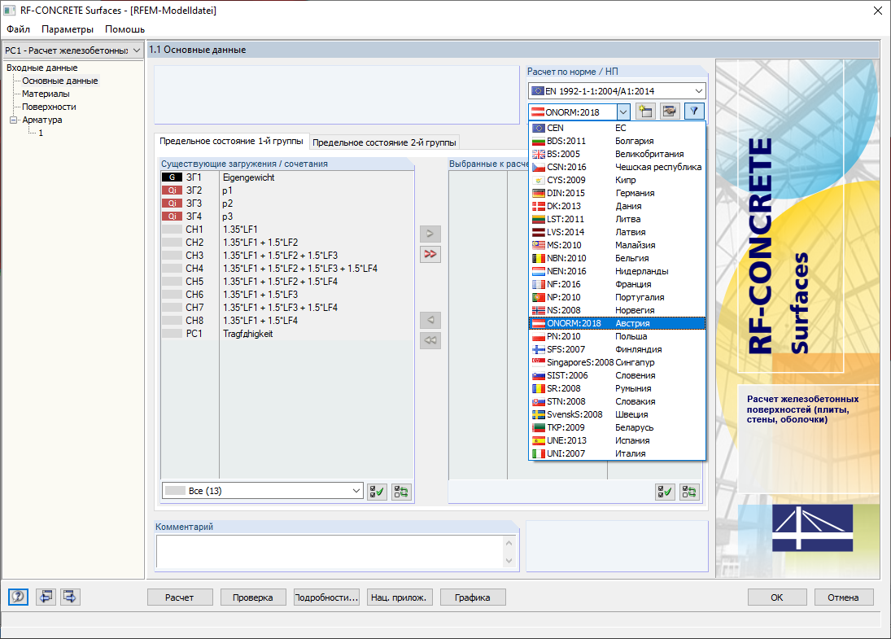Open the 'Все (13)' filter dropdown
Screen dimensions: 891x639
(263, 491)
